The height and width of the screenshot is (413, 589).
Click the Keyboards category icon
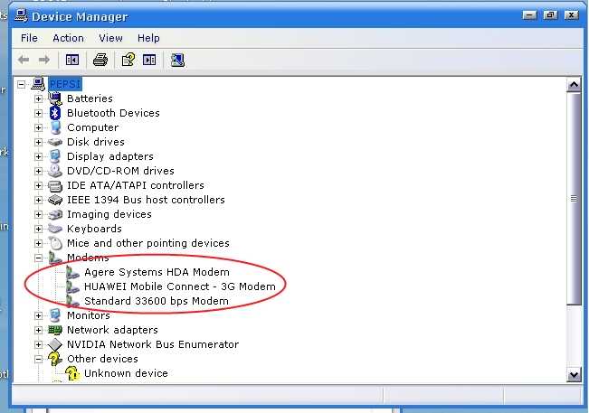55,229
